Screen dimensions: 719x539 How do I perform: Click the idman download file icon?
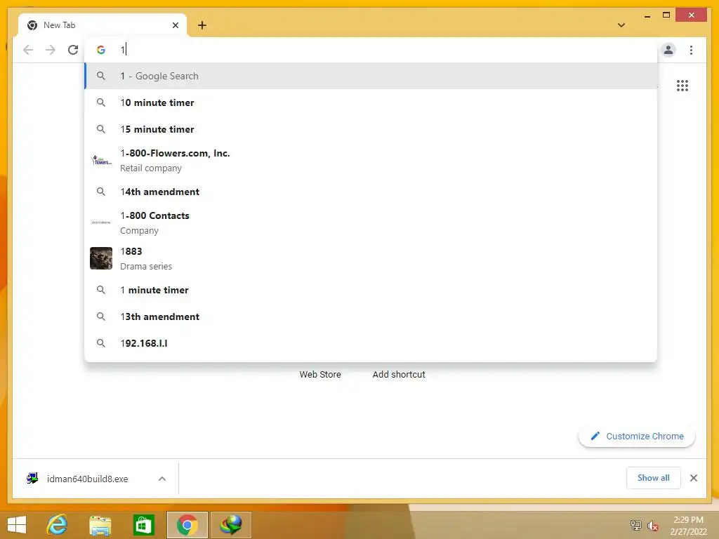(32, 479)
